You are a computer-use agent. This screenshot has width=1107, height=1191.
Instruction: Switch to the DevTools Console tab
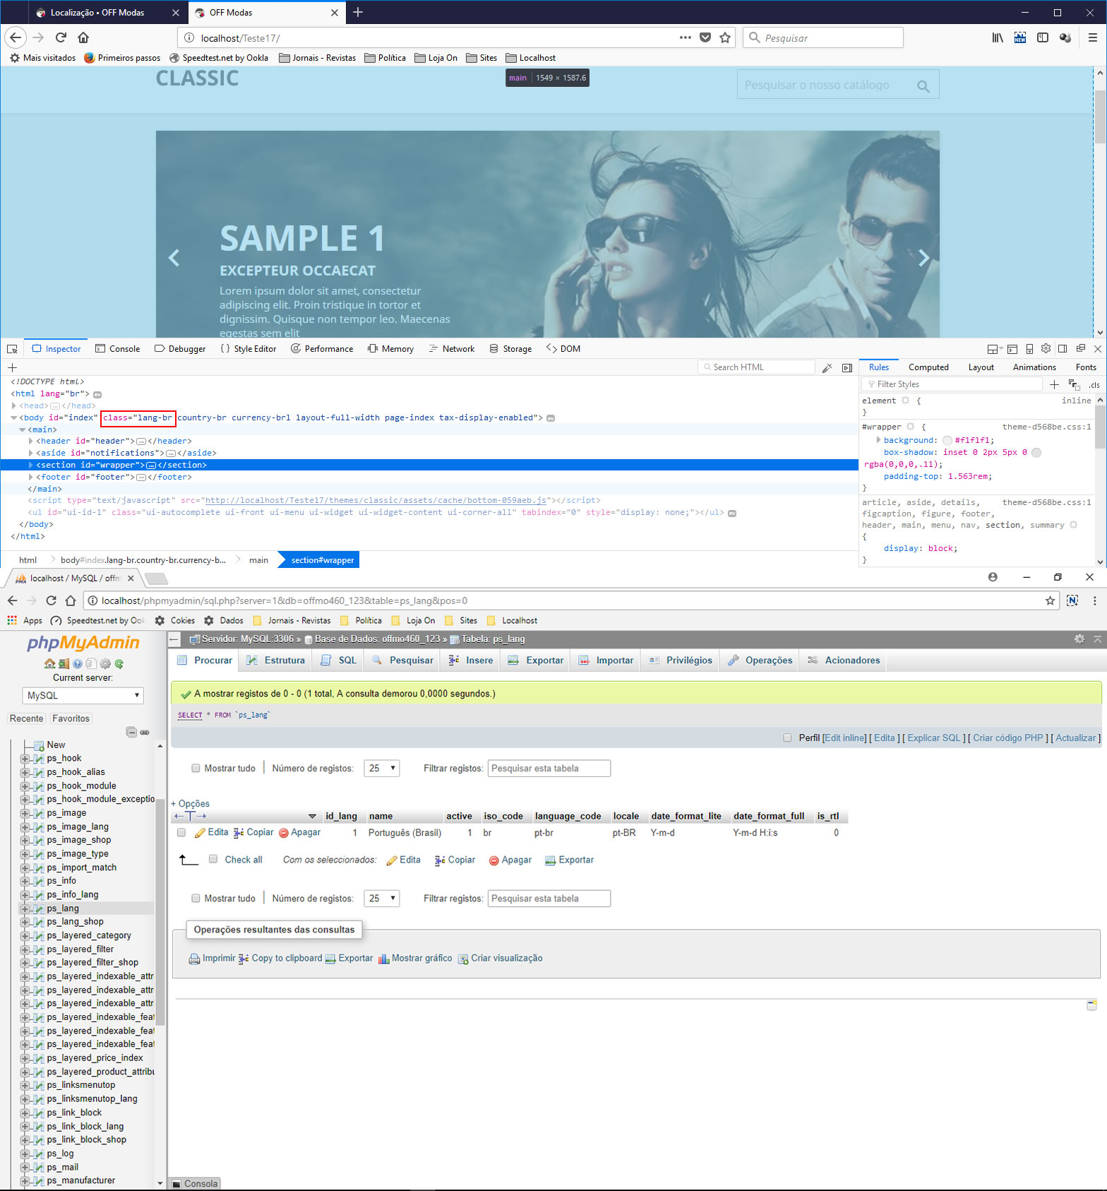(x=117, y=349)
